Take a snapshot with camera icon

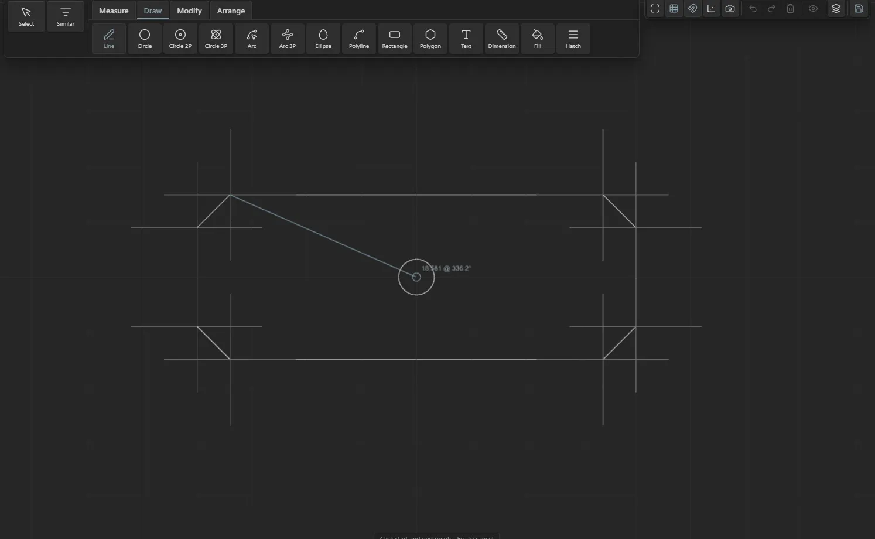click(x=730, y=9)
